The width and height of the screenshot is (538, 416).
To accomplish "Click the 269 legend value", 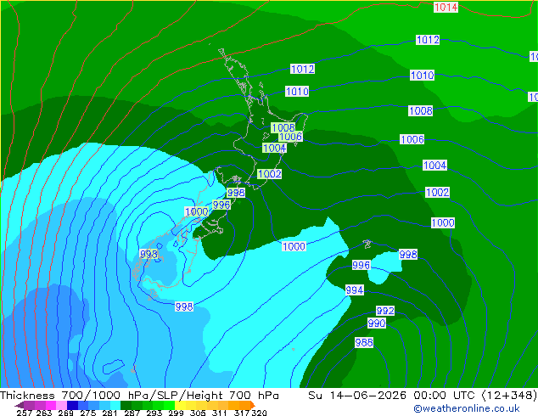I will coord(66,413).
